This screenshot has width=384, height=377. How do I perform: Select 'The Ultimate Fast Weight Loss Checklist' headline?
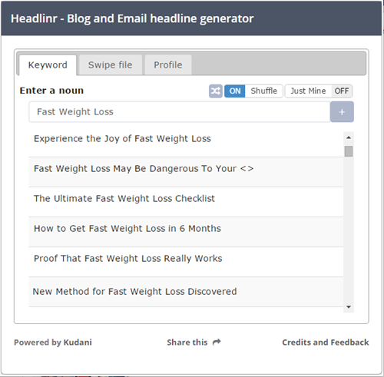(x=186, y=202)
